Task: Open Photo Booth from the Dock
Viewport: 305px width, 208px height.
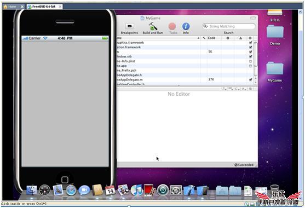Action: [x=149, y=190]
